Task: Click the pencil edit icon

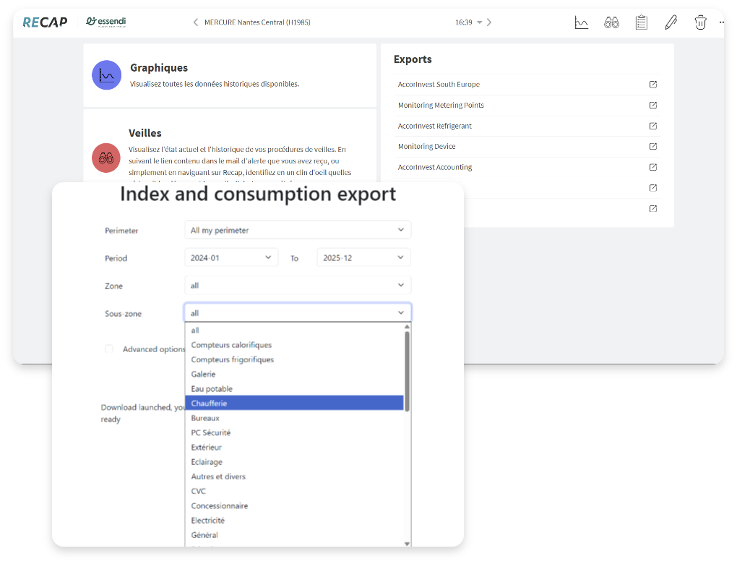Action: (x=671, y=22)
